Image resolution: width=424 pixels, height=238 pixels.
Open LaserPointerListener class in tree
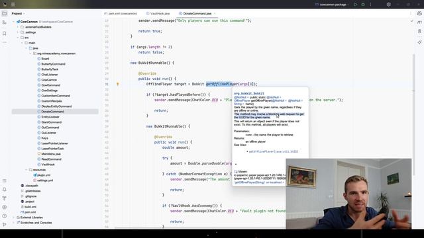click(54, 143)
